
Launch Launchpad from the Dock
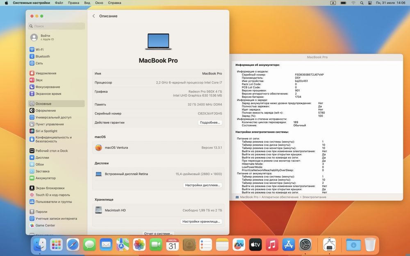click(x=57, y=245)
